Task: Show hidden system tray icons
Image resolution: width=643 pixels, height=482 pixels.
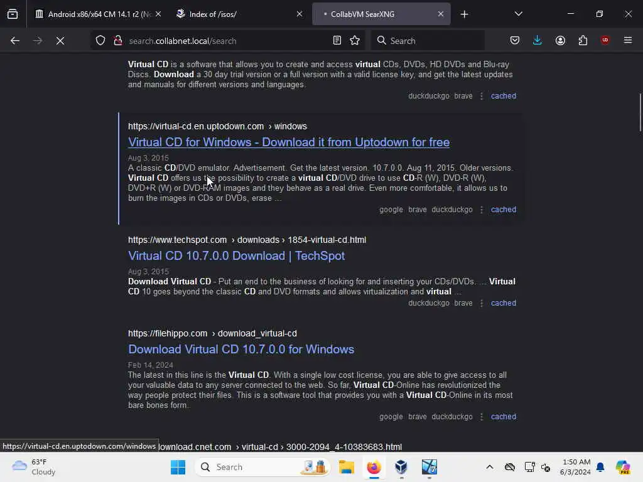Action: (x=490, y=467)
